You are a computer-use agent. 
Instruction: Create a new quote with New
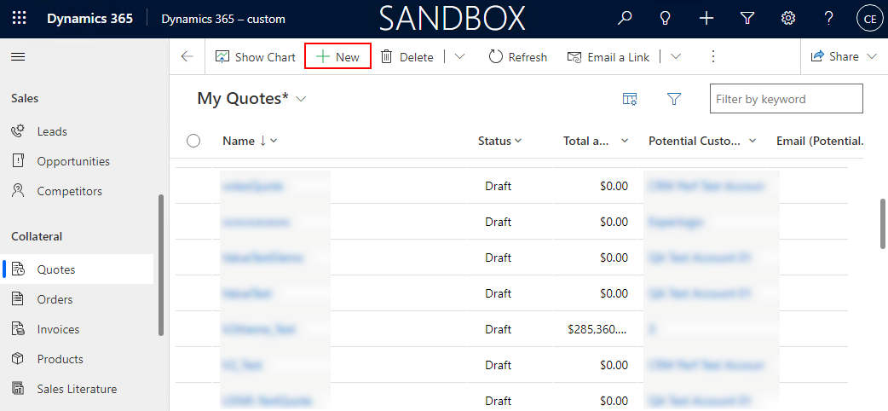[338, 56]
